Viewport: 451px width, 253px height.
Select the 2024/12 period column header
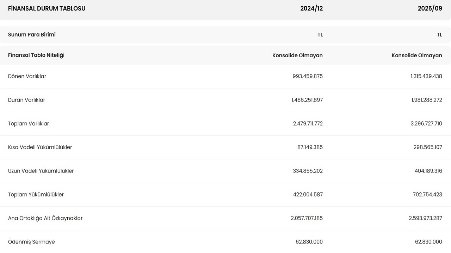tap(311, 8)
